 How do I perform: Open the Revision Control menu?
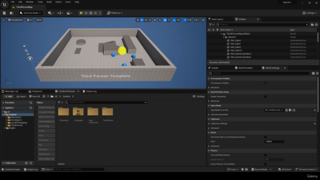(306, 169)
